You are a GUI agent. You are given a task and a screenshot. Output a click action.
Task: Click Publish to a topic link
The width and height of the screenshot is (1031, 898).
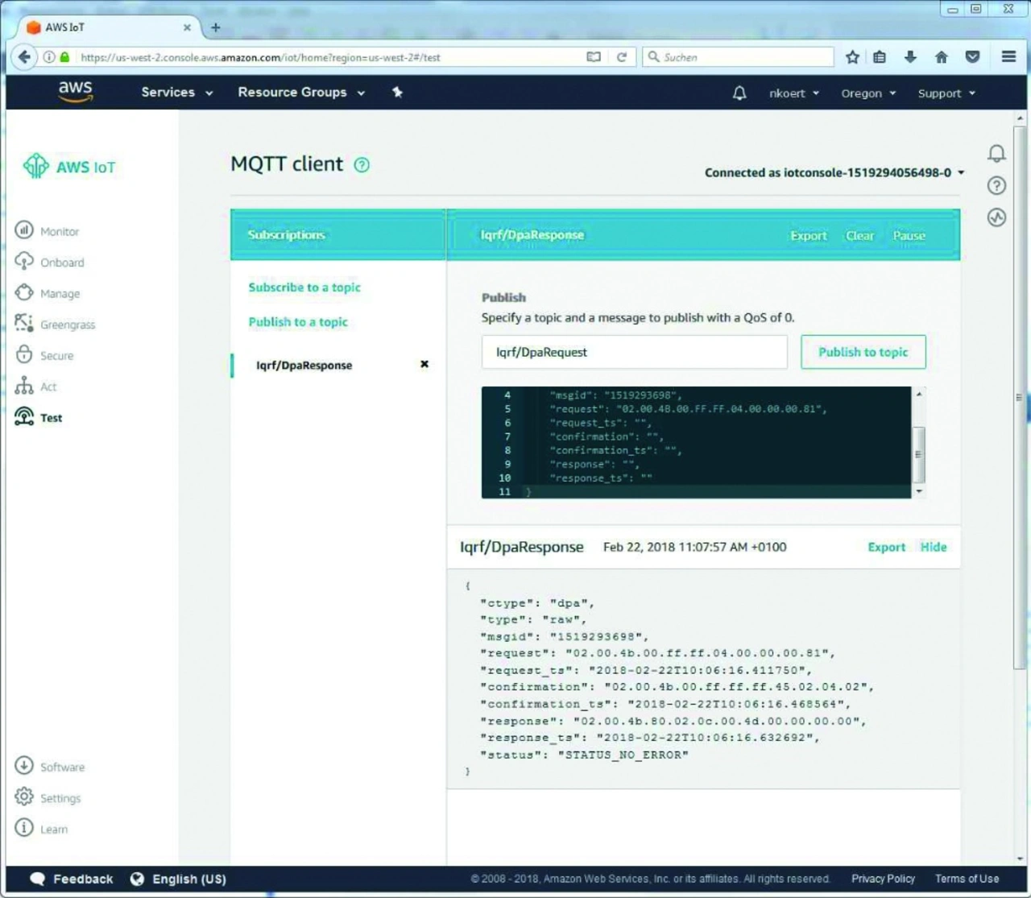[x=298, y=322]
